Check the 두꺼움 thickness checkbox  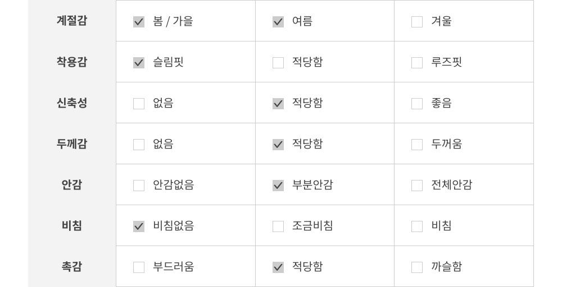(x=417, y=145)
